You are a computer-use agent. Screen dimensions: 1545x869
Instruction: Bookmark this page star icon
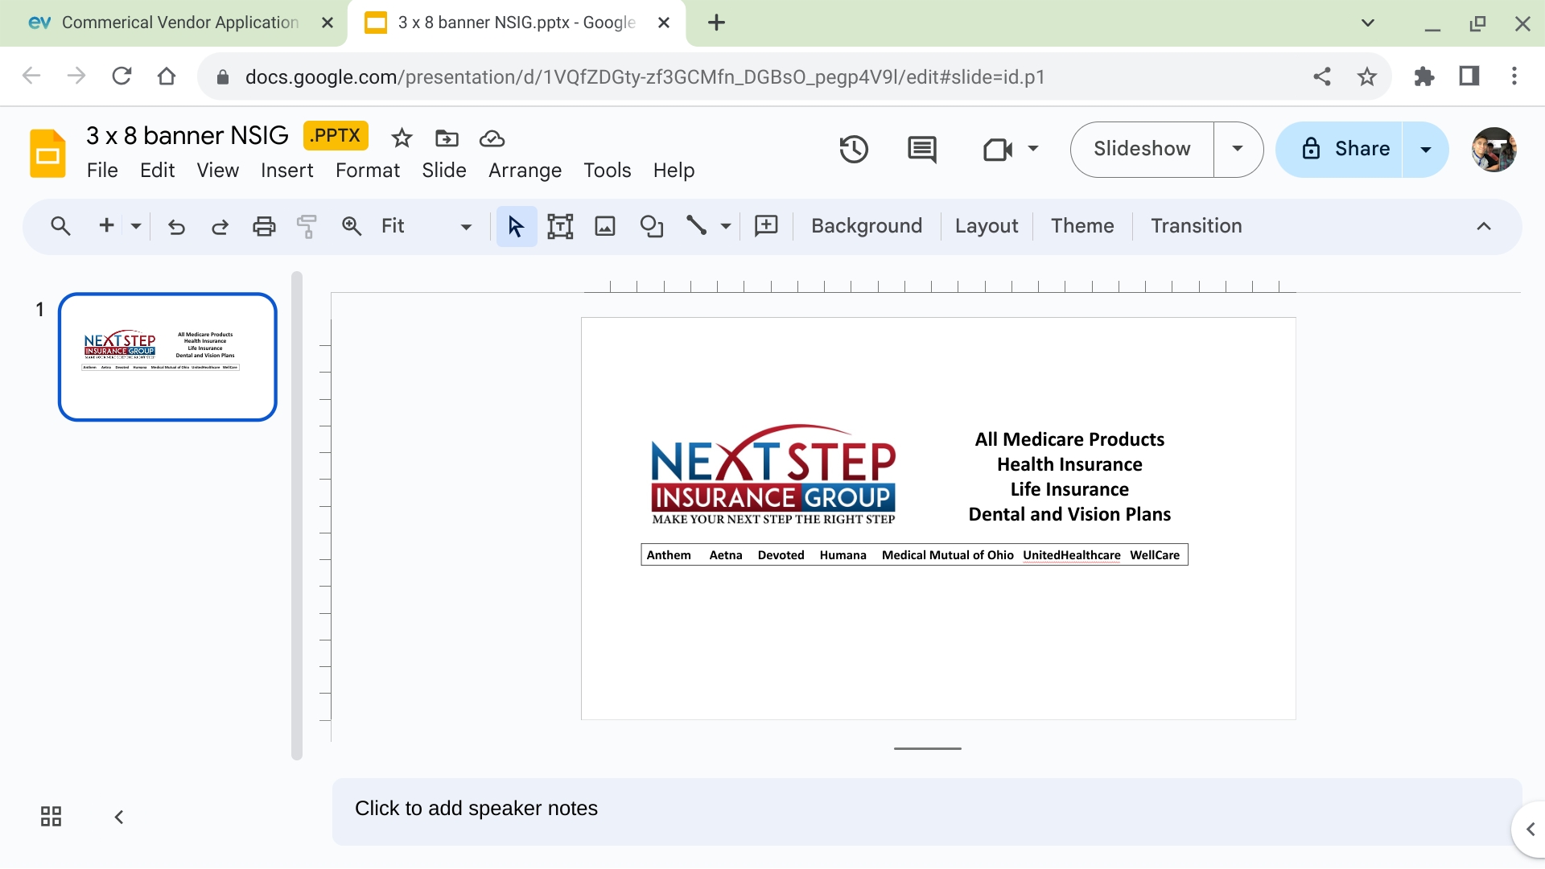pyautogui.click(x=1366, y=76)
